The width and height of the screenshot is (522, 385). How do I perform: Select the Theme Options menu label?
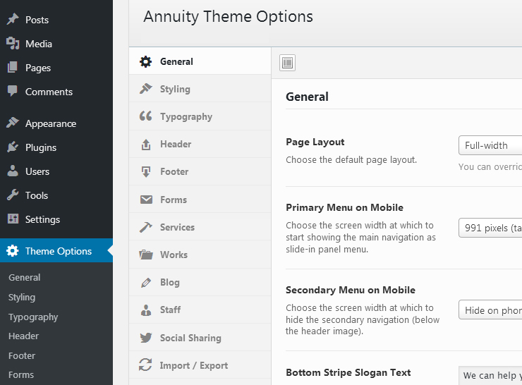pyautogui.click(x=59, y=251)
